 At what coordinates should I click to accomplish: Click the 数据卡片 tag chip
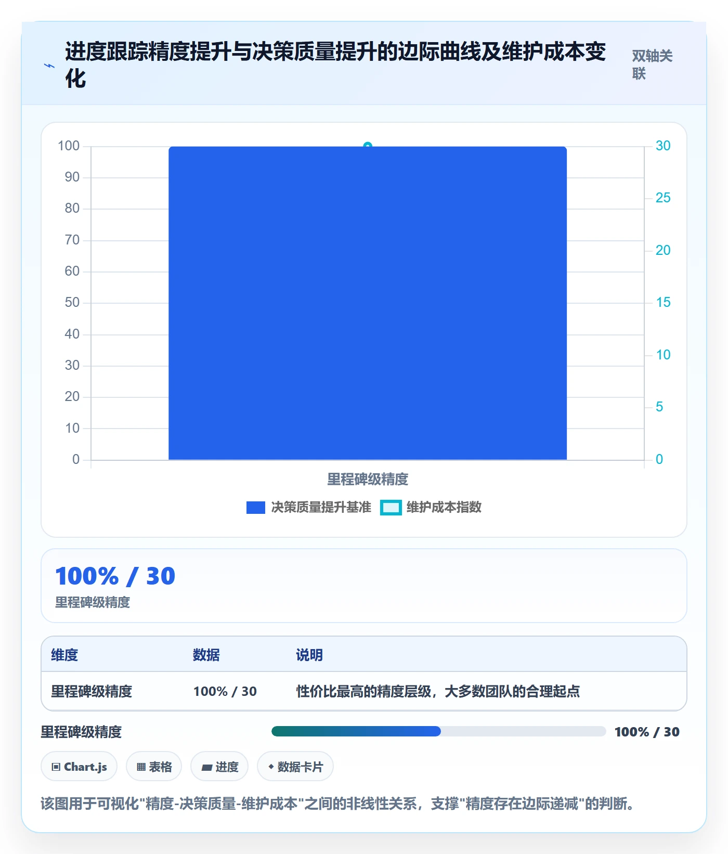click(x=295, y=766)
